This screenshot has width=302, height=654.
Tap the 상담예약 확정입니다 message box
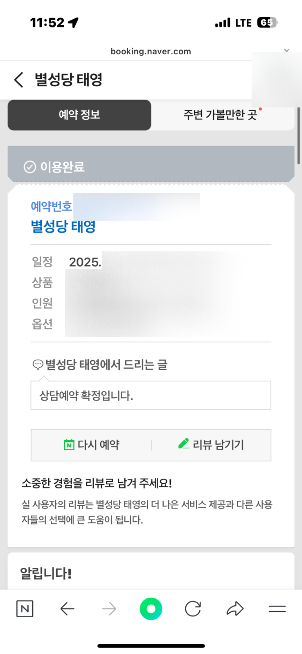click(x=151, y=395)
